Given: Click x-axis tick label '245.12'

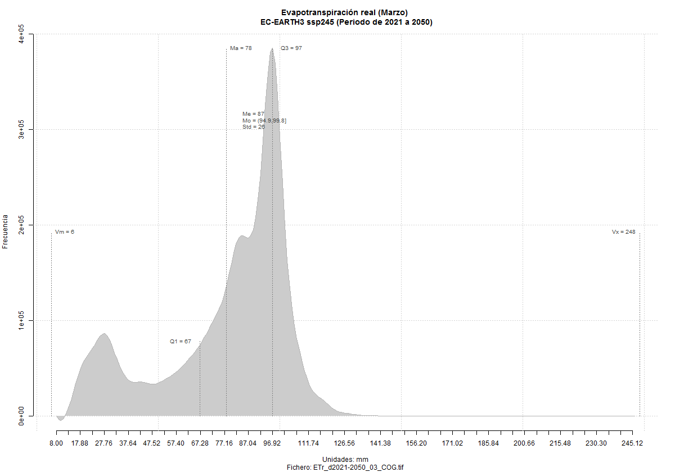Looking at the screenshot, I should click(632, 443).
